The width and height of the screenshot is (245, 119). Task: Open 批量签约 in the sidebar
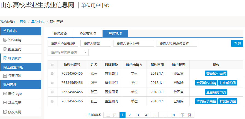pyautogui.click(x=21, y=49)
